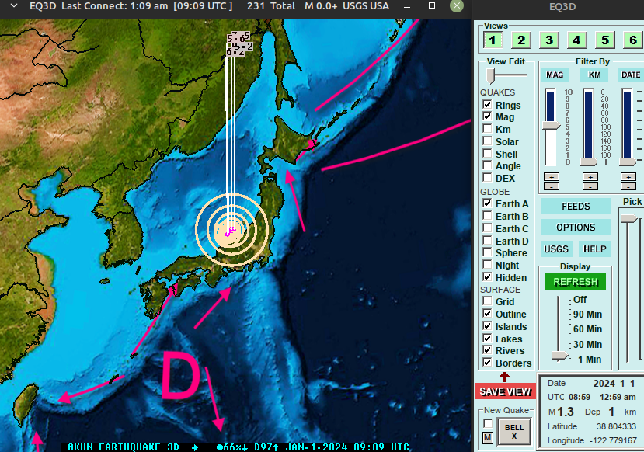Disable the Outline surface checkbox
Screen dimensions: 644x452
point(487,314)
